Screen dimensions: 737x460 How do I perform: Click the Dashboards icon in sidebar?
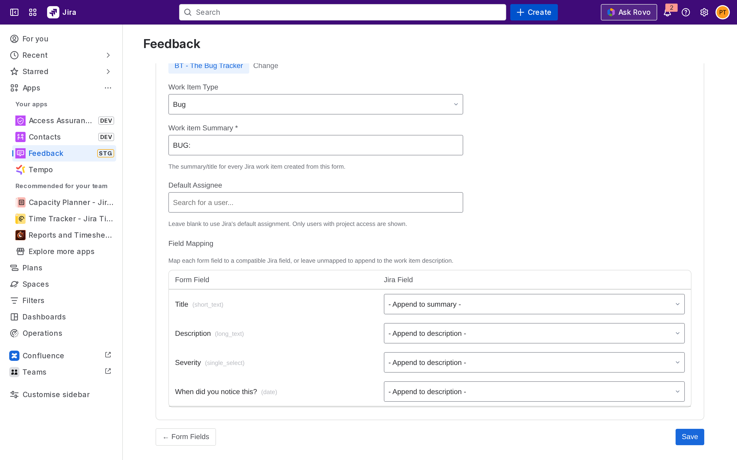click(14, 317)
